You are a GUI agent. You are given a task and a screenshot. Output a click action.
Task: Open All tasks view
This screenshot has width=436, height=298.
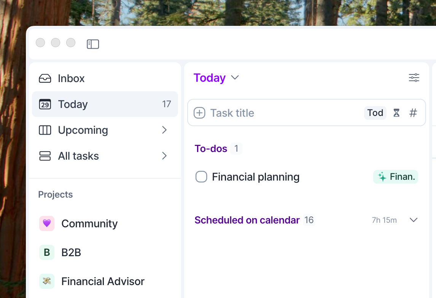coord(78,156)
